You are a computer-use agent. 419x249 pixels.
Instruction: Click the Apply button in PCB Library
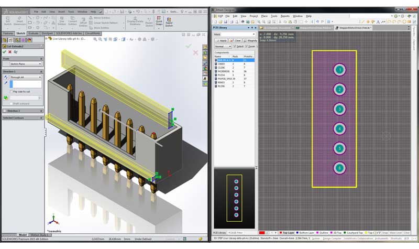(x=221, y=40)
